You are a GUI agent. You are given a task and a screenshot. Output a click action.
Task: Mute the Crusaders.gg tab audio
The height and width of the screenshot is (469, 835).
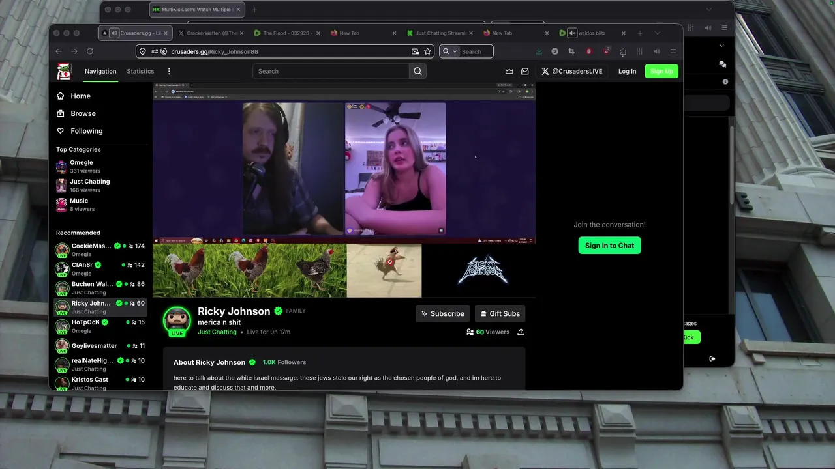coord(114,33)
